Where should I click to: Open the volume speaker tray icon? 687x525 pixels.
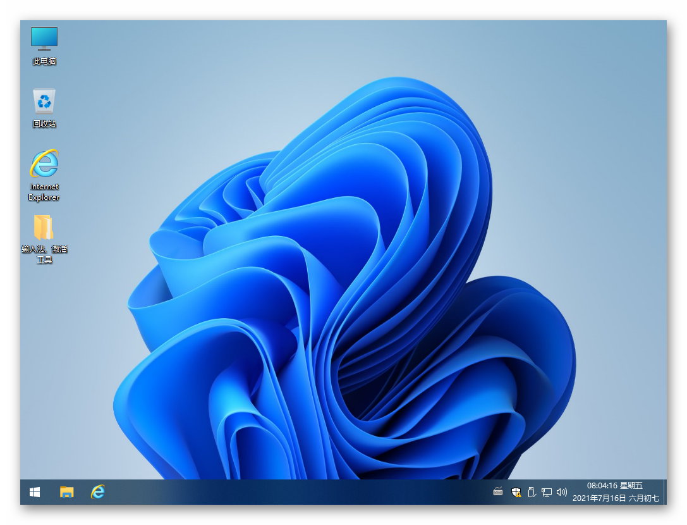(561, 492)
